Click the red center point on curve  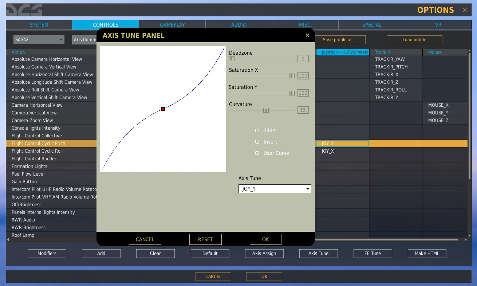point(163,109)
